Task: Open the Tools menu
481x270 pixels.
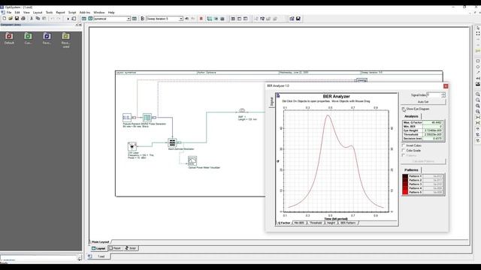Action: point(49,13)
